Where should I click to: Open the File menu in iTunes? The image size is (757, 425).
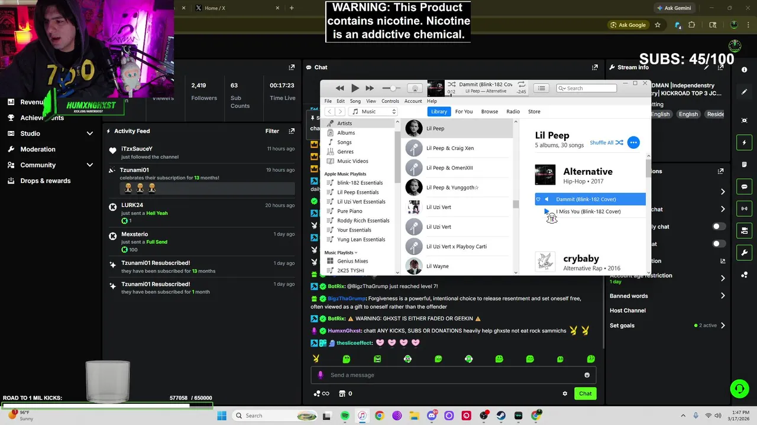[328, 101]
